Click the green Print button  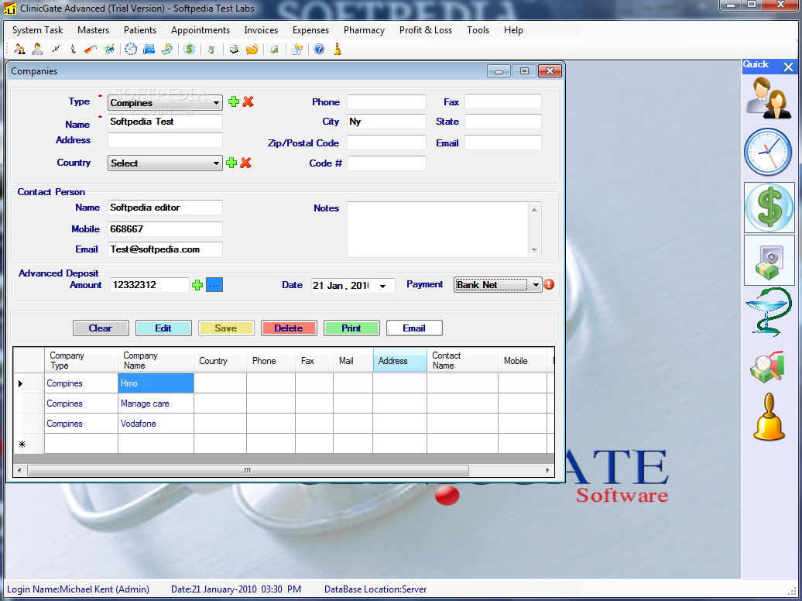click(x=352, y=328)
